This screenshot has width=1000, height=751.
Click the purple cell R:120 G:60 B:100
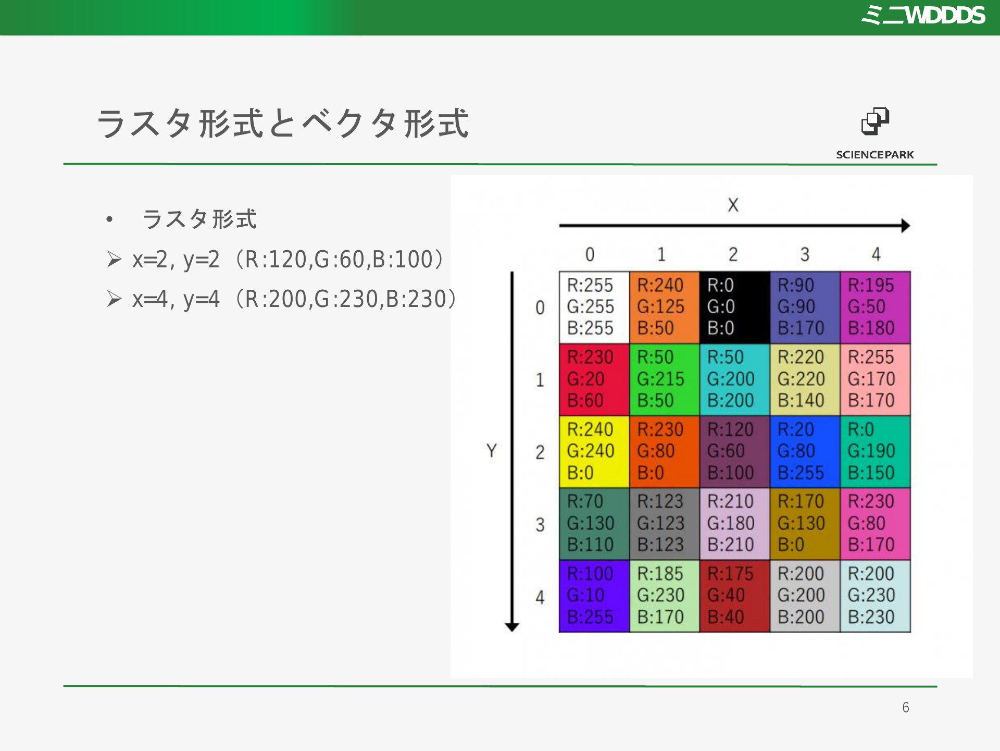(735, 452)
